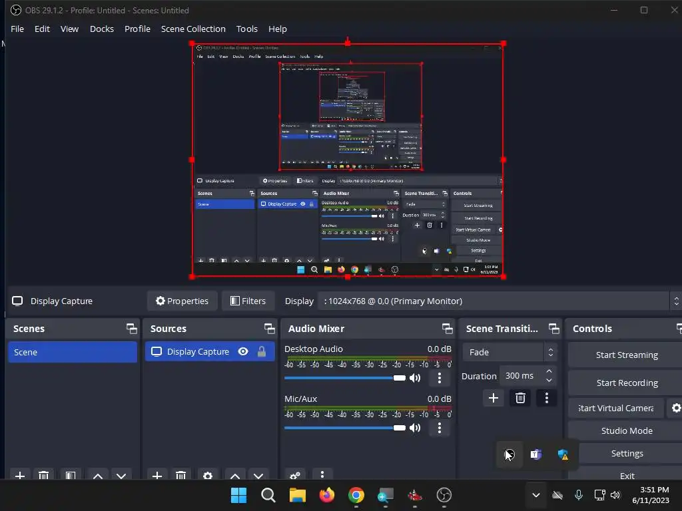Click Microsoft Teams tray icon
Image resolution: width=682 pixels, height=511 pixels.
(x=536, y=454)
